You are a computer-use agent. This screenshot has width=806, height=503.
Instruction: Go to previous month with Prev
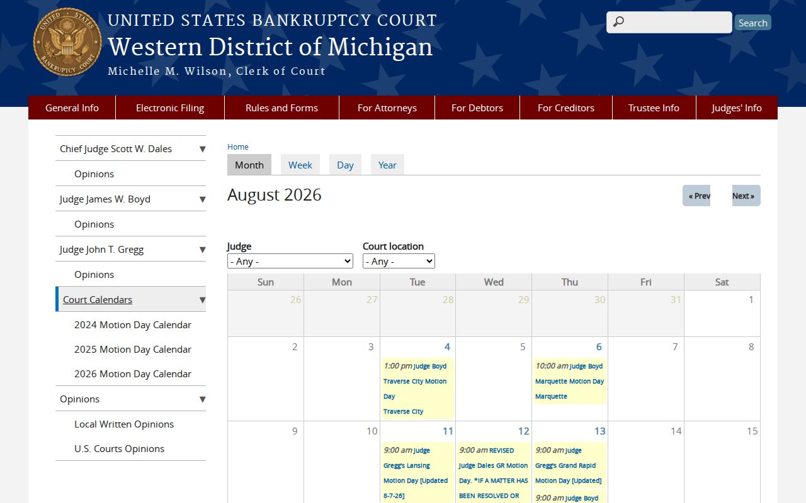(x=696, y=196)
